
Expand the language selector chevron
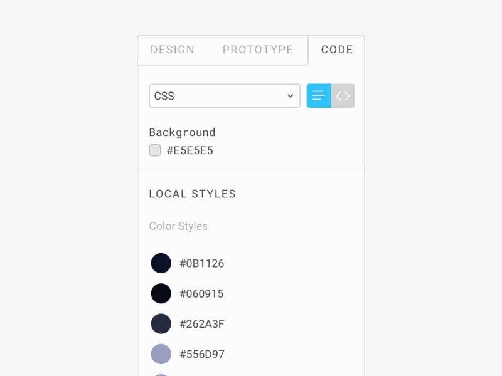tap(289, 95)
